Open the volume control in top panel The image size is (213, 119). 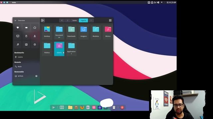[x=158, y=2]
